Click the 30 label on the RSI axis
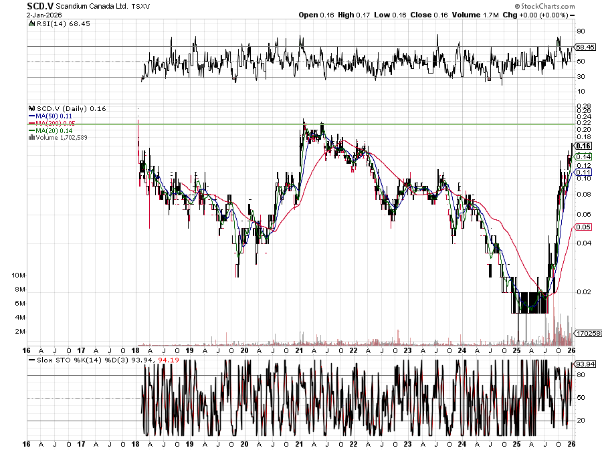Viewport: 602px width, 450px height. [581, 77]
